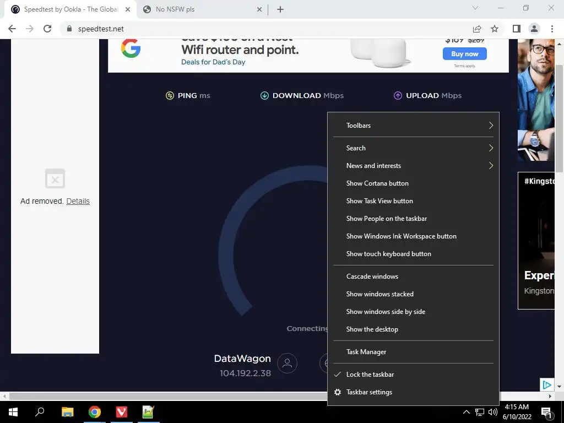Click the UPLOAD arrow icon

pyautogui.click(x=398, y=96)
